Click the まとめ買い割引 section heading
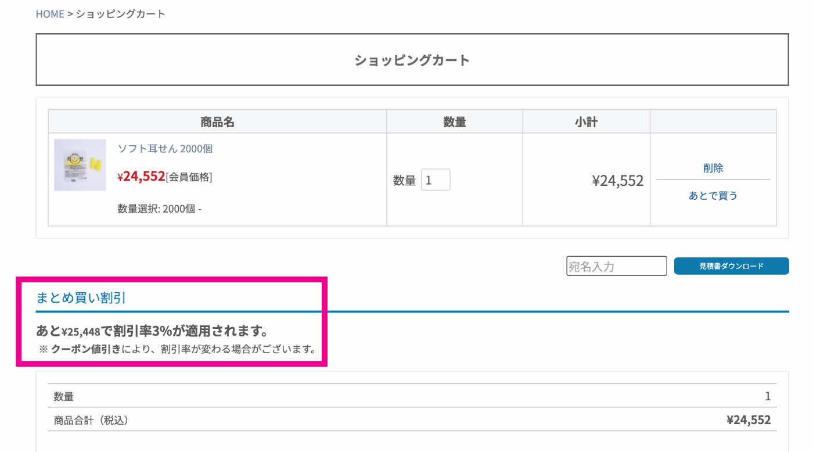 (x=81, y=298)
